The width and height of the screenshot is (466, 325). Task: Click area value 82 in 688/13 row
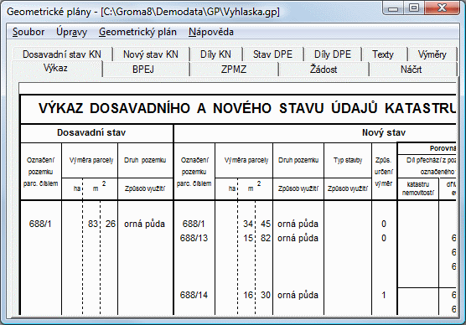[x=266, y=238]
